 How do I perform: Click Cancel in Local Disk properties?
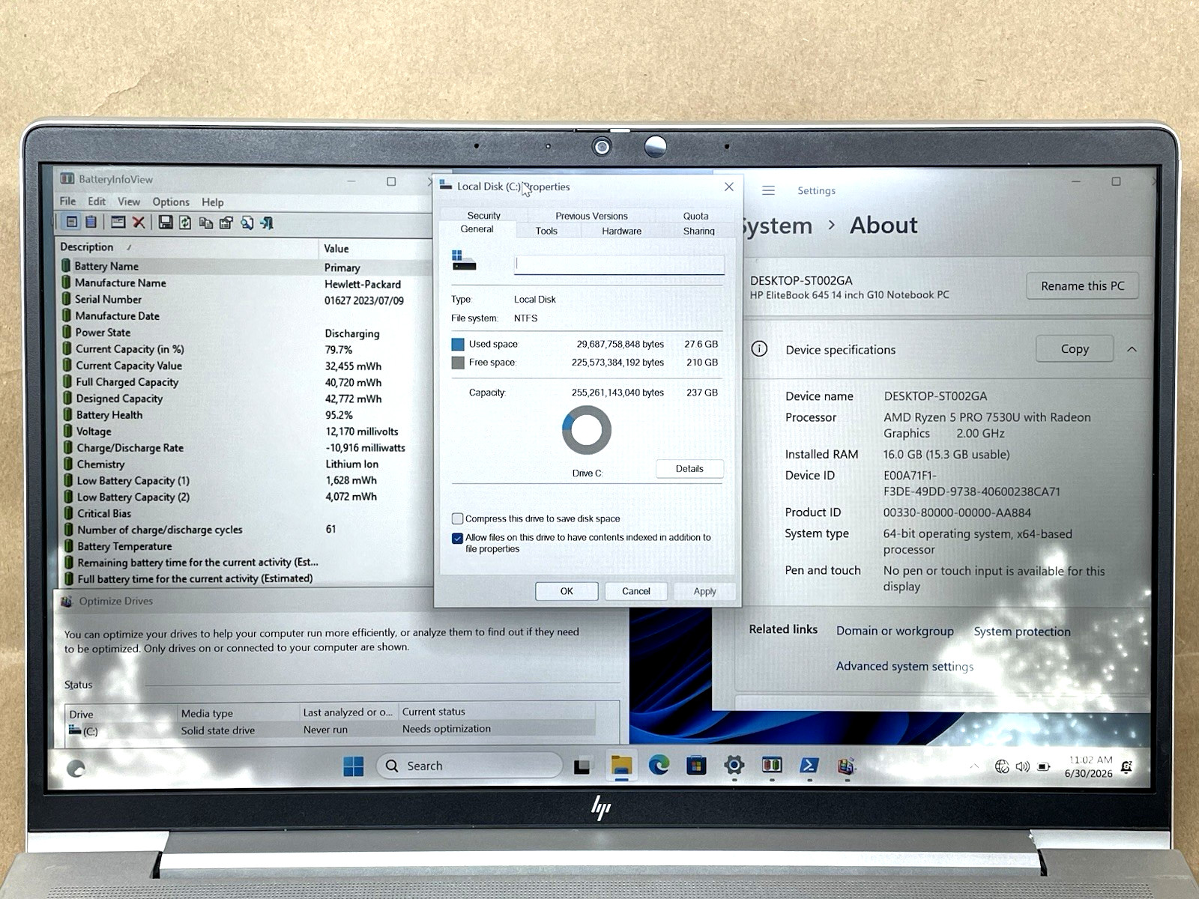pos(635,591)
